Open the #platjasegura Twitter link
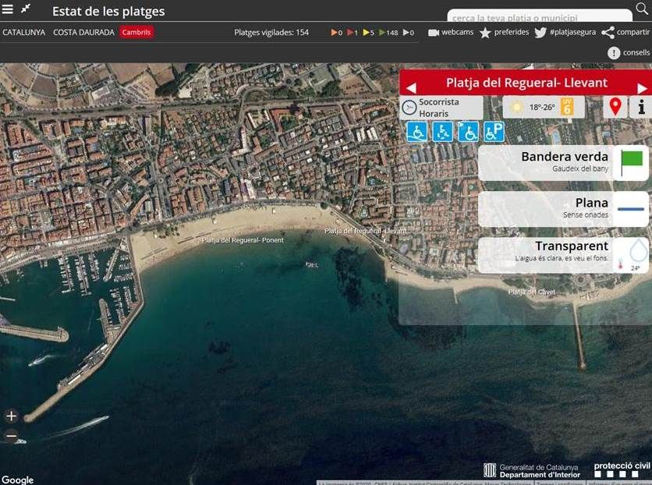Image resolution: width=652 pixels, height=485 pixels. [x=565, y=32]
